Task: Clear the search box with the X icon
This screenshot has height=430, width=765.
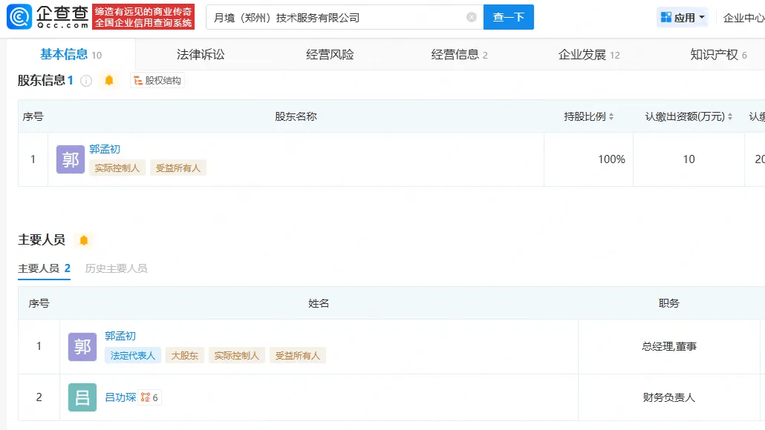Action: pos(472,17)
